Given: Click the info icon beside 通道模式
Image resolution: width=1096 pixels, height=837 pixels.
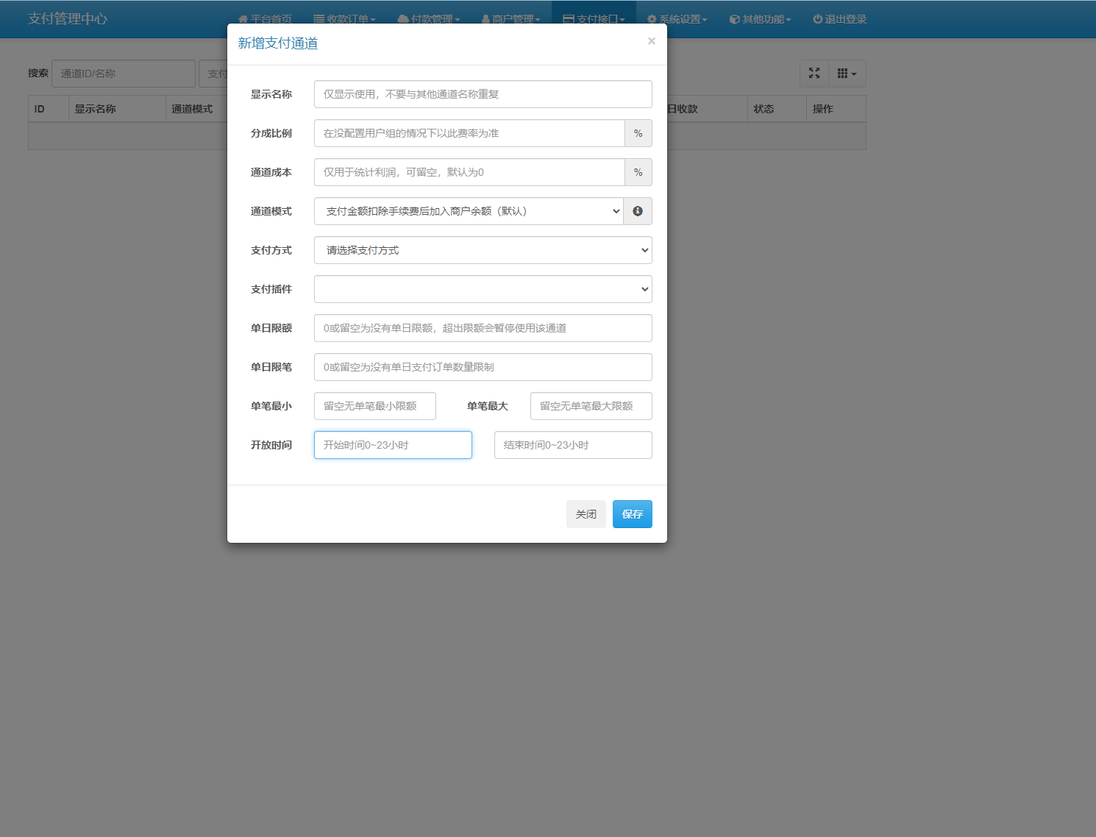Looking at the screenshot, I should coord(638,211).
